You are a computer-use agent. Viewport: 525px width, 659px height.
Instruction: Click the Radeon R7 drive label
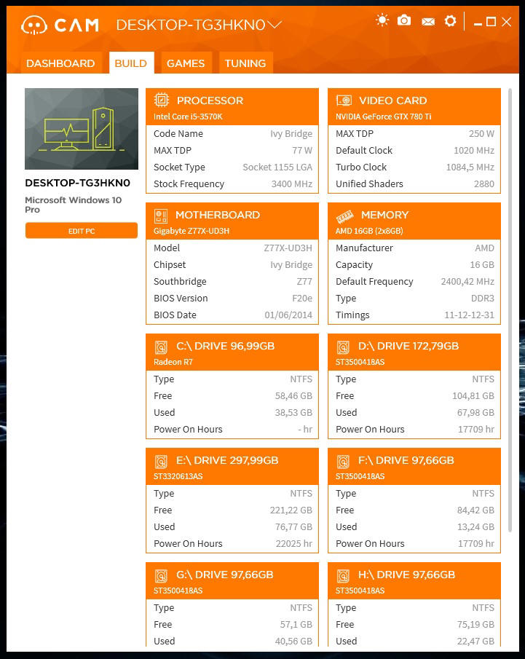(173, 362)
